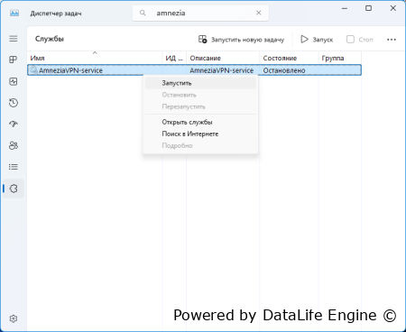Clear the amnezia search text
The height and width of the screenshot is (332, 406).
click(259, 13)
